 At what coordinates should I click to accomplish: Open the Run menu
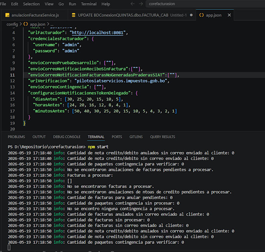pos(72,4)
